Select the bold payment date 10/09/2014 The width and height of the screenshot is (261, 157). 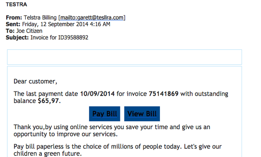[x=97, y=94]
